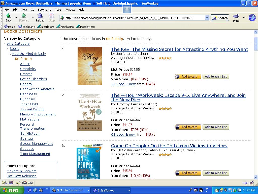Screen dimensions: 258x194
Task: Open the Back button history dropdown arrow
Action: (x=16, y=17)
